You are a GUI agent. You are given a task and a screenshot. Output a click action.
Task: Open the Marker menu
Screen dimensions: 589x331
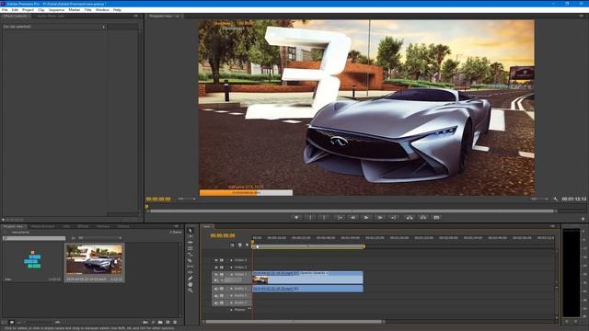pyautogui.click(x=75, y=10)
